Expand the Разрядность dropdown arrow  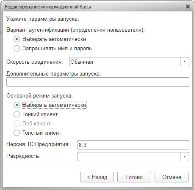(184, 157)
